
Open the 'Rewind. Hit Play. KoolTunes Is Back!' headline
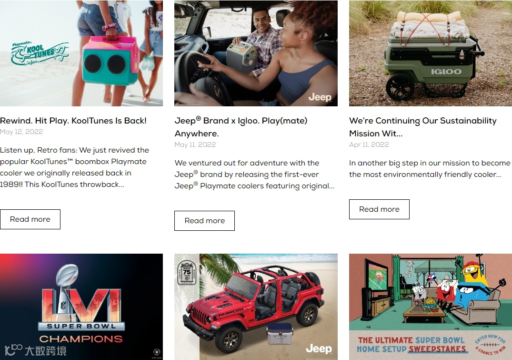pos(73,121)
